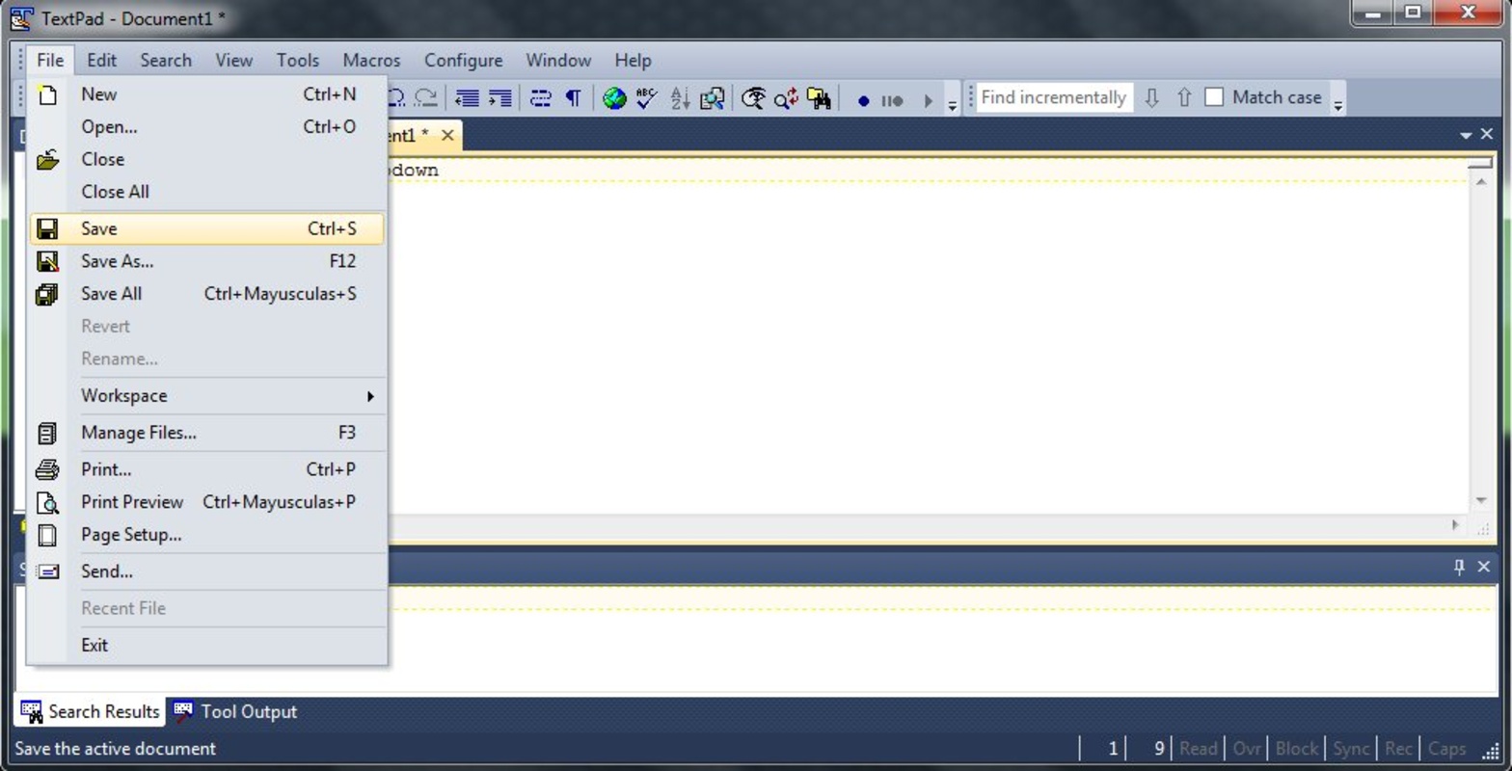Image resolution: width=1512 pixels, height=771 pixels.
Task: Open the document tabs list dropdown arrow
Action: pyautogui.click(x=1466, y=136)
